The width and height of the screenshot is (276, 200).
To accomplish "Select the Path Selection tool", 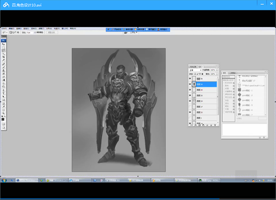I will click(3, 97).
